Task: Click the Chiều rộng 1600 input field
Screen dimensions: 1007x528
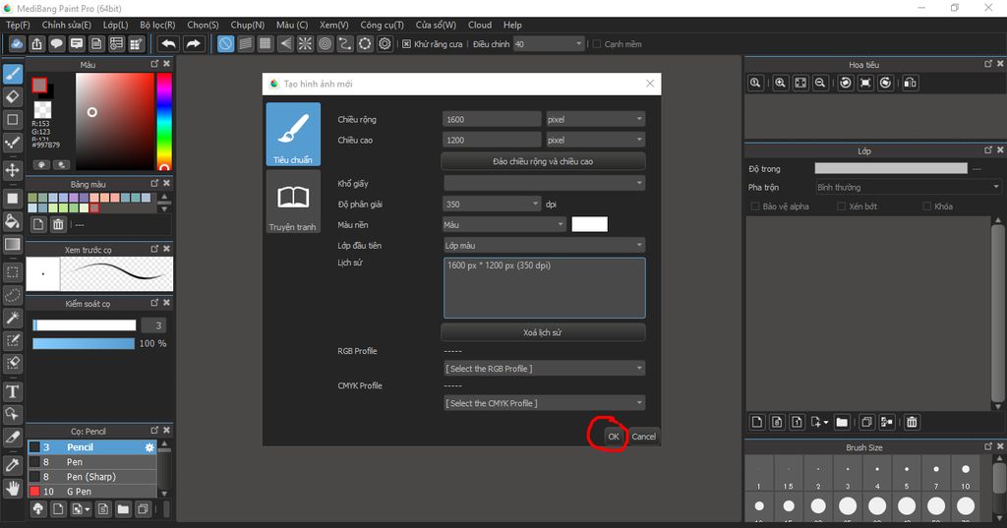Action: 492,120
